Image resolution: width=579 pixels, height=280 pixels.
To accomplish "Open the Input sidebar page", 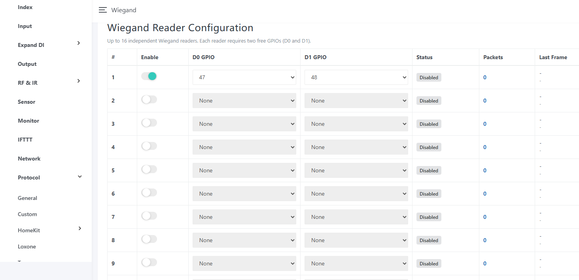I will tap(25, 26).
